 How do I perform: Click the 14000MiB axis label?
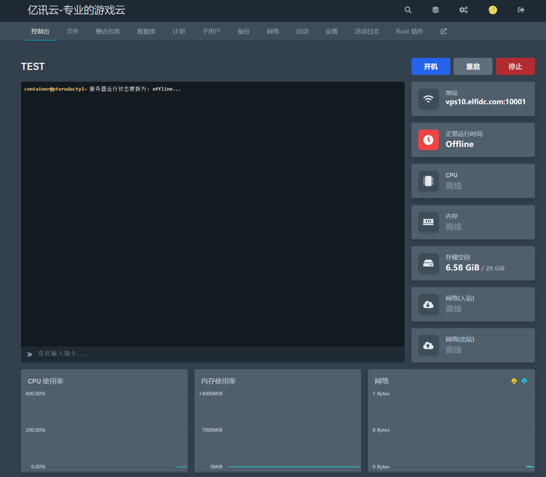[211, 394]
